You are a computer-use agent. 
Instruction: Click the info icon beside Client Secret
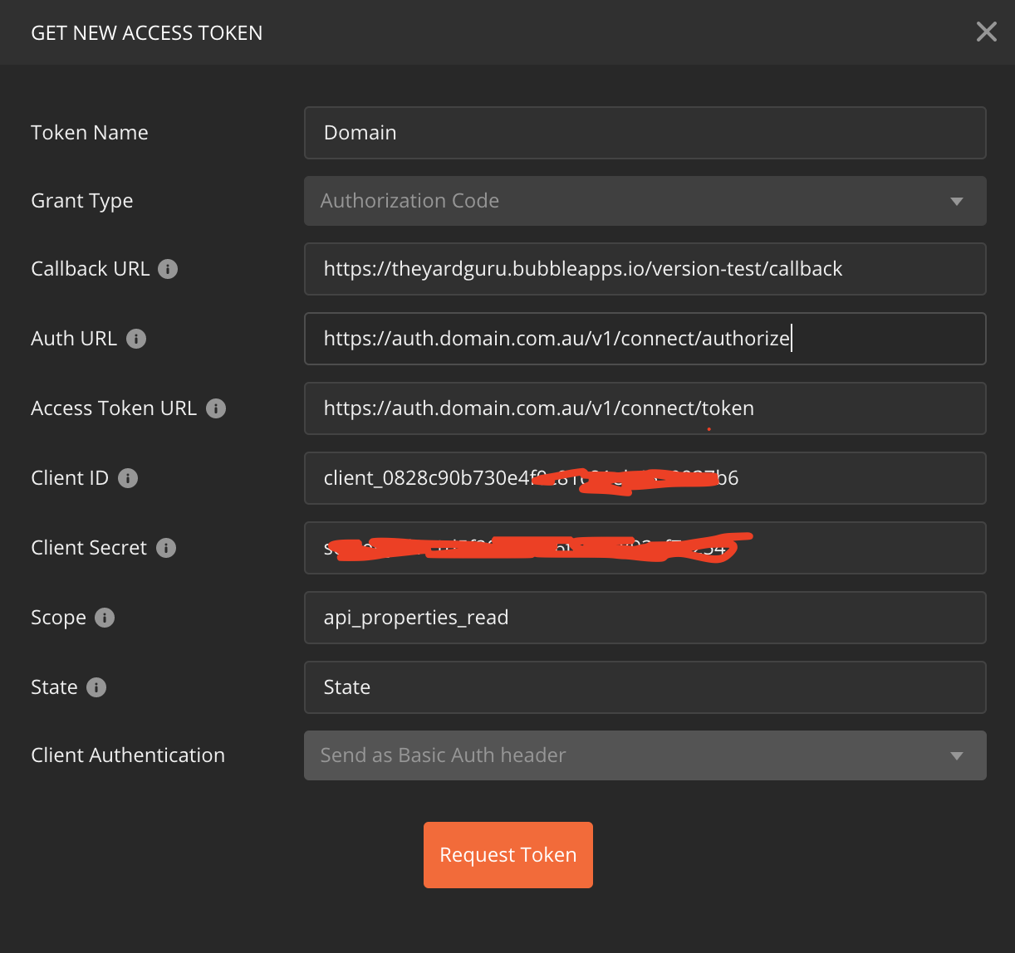click(x=166, y=548)
